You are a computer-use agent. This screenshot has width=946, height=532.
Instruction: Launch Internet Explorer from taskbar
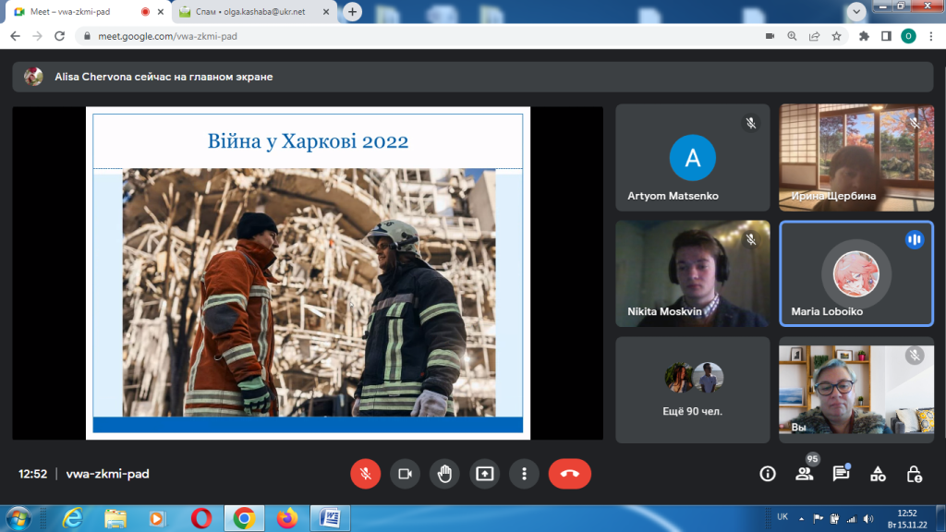[72, 519]
